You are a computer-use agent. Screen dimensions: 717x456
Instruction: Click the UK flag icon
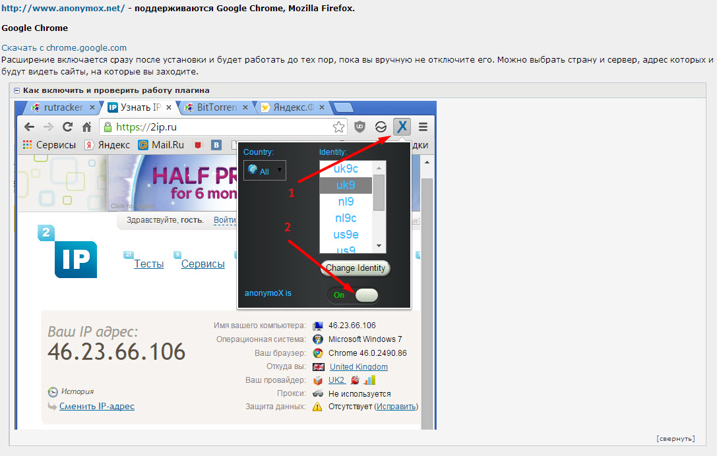[x=318, y=367]
